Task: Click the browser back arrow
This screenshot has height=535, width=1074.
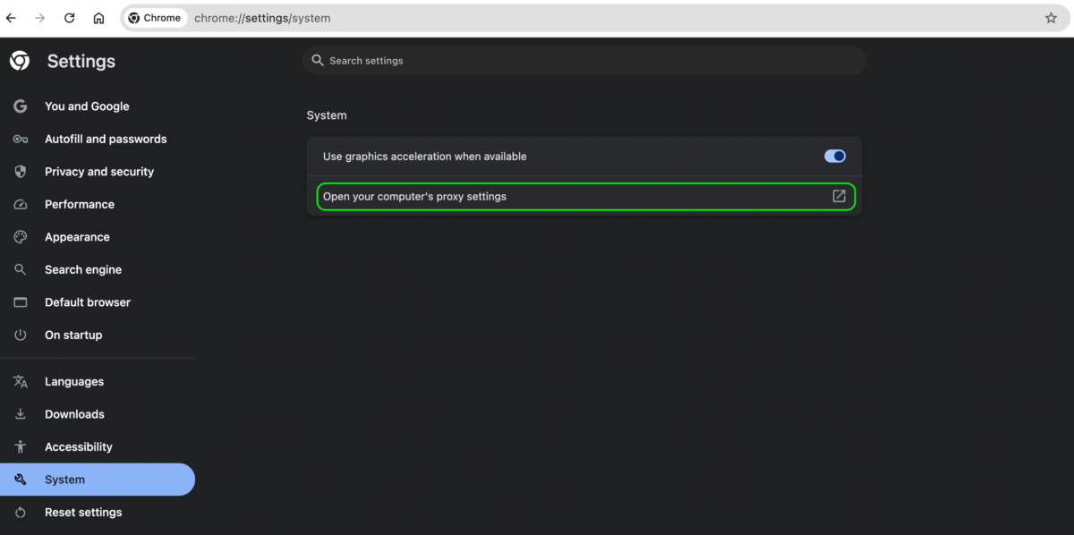Action: [x=11, y=18]
